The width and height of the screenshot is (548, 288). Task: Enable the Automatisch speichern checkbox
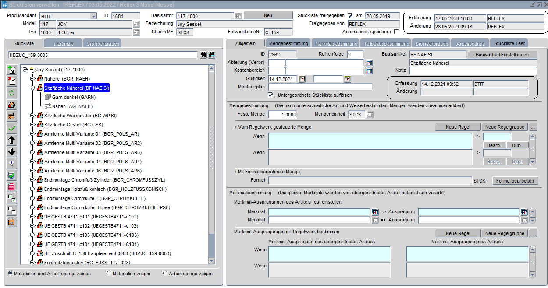[x=396, y=32]
